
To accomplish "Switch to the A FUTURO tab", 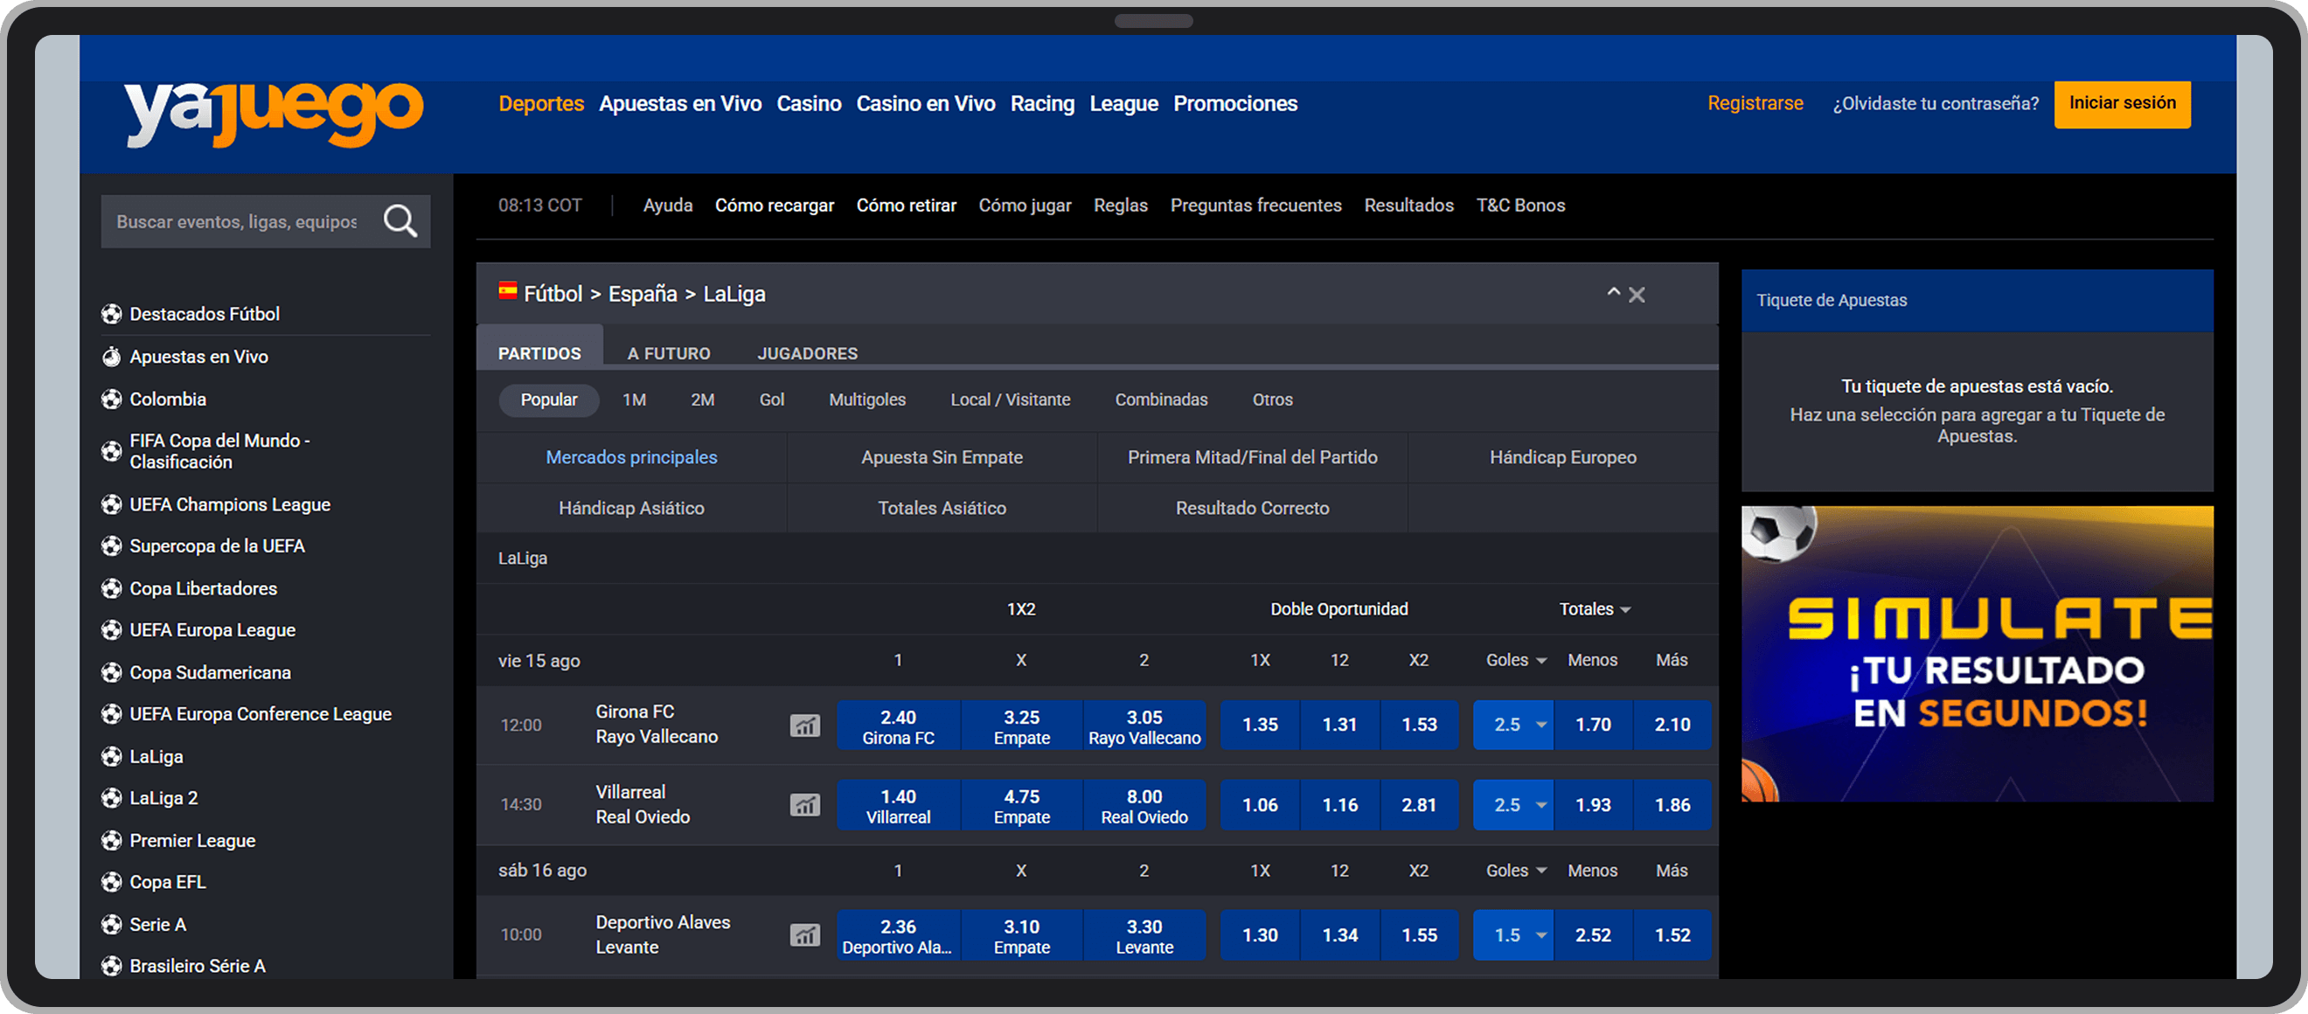I will pyautogui.click(x=670, y=353).
